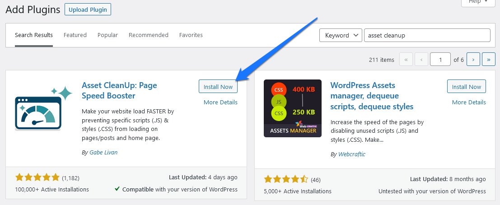Click the Upload Plugin button
The image size is (500, 205).
[88, 9]
